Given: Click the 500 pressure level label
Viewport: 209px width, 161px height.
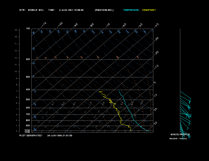Looking at the screenshot, I should point(28,100).
